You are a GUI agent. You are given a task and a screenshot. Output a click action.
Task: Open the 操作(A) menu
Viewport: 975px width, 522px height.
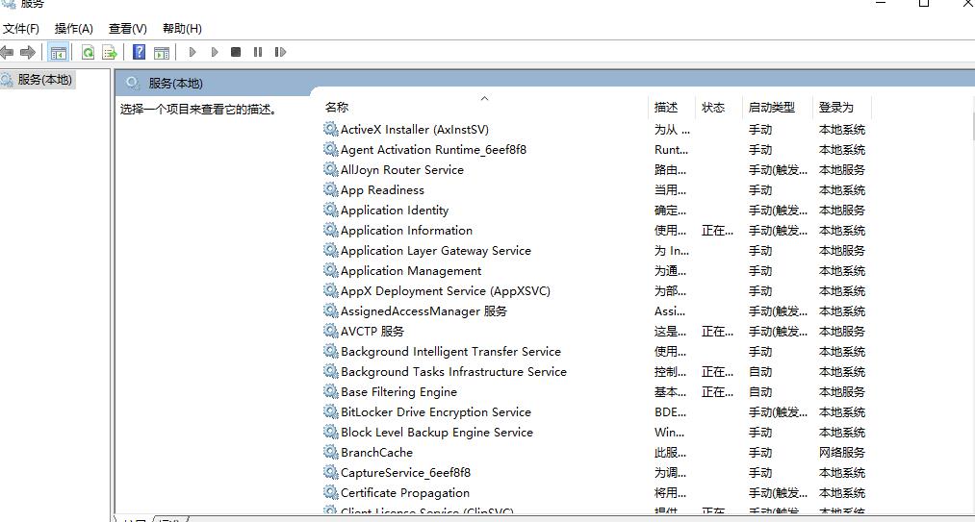point(74,29)
